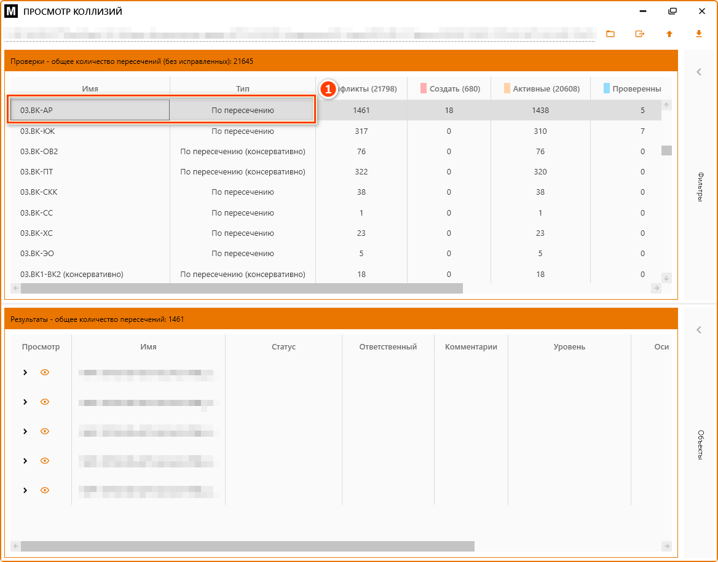The image size is (718, 562).
Task: Toggle eye icon in fifth results row
Action: 45,490
